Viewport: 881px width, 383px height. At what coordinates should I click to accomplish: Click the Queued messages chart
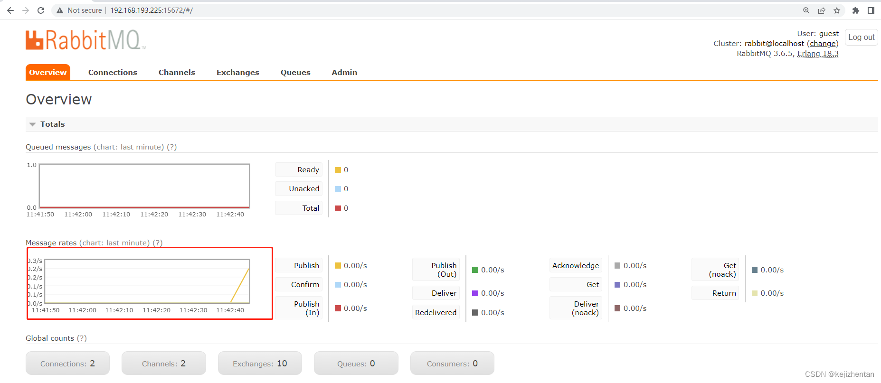point(144,186)
